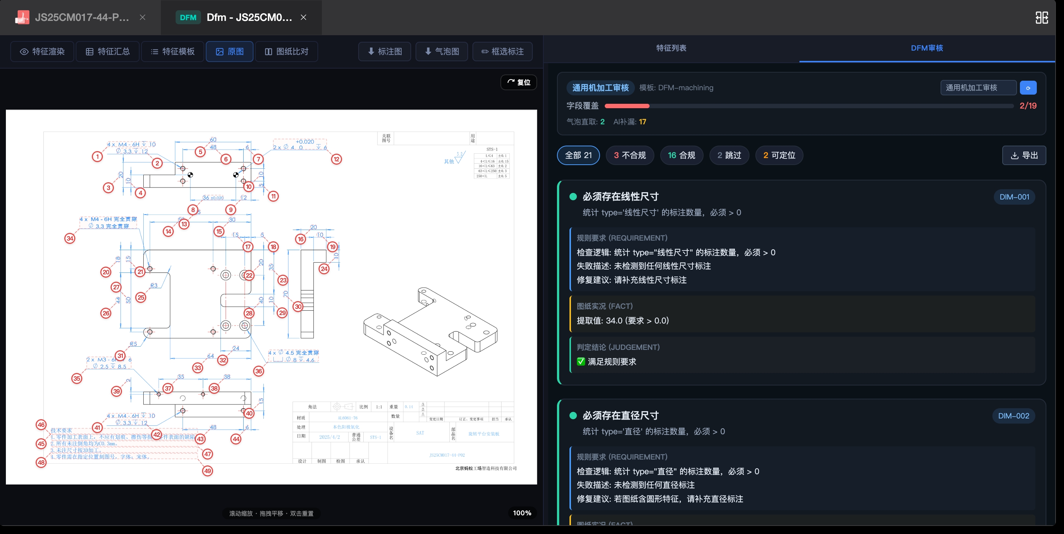The width and height of the screenshot is (1064, 534).
Task: Filter by 3 不合规
Action: pyautogui.click(x=629, y=156)
